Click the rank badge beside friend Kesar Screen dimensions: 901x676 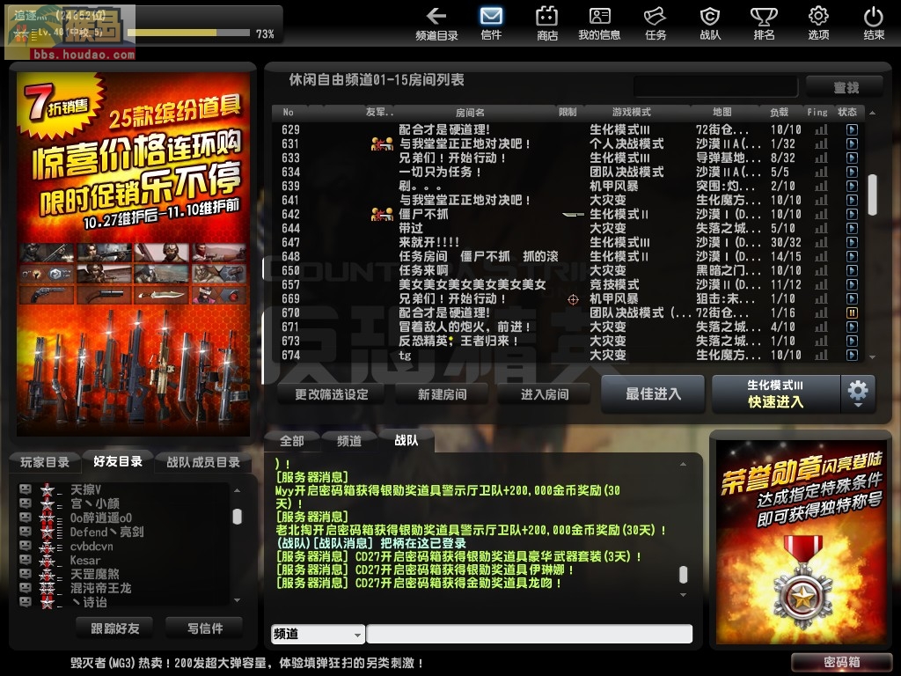(x=48, y=561)
